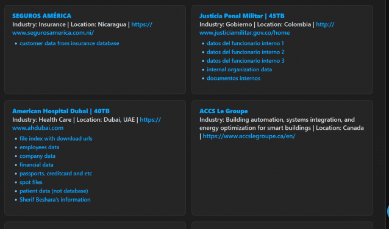Select the spot files list item
The width and height of the screenshot is (389, 229).
31,182
